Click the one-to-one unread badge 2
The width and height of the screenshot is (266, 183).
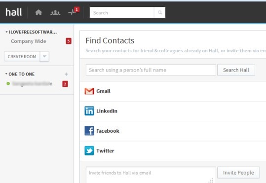pos(65,84)
